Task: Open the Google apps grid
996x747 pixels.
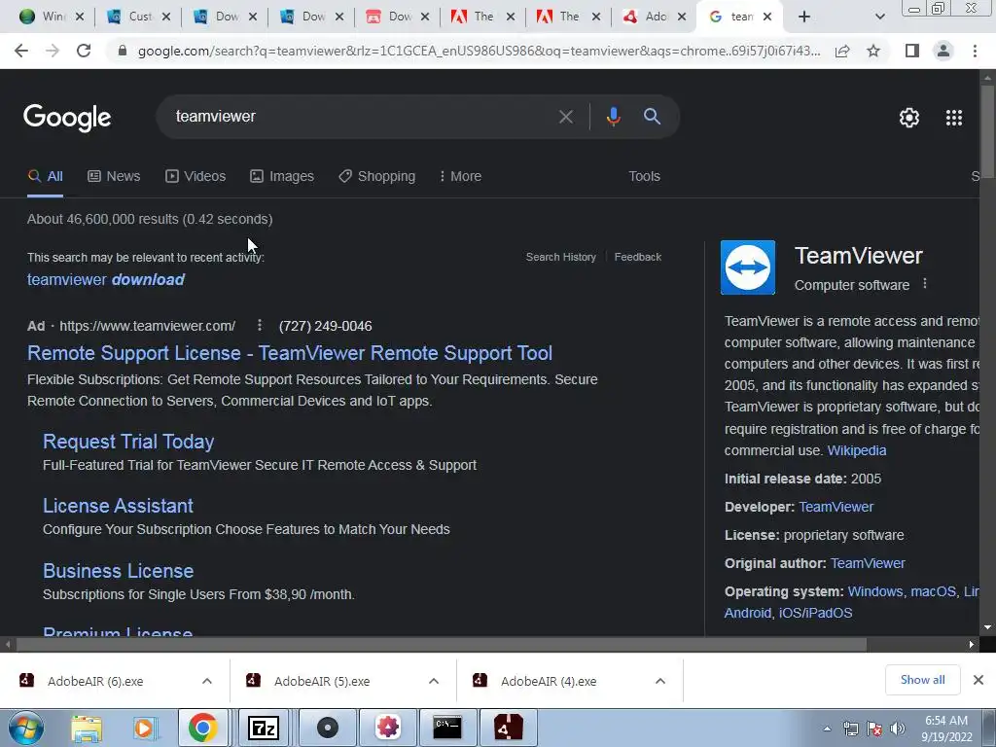Action: (953, 118)
